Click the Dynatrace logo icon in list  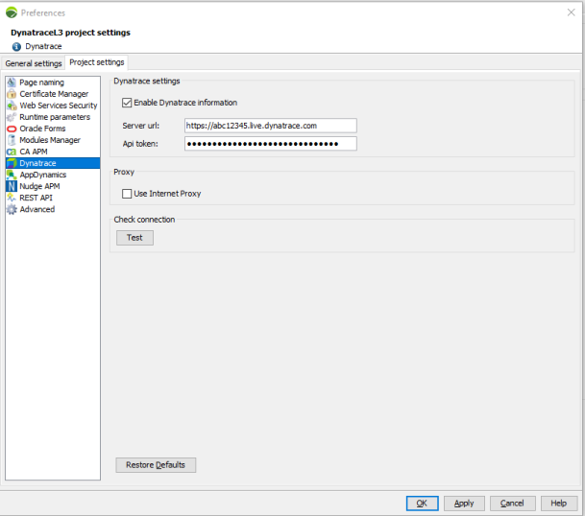tap(12, 163)
